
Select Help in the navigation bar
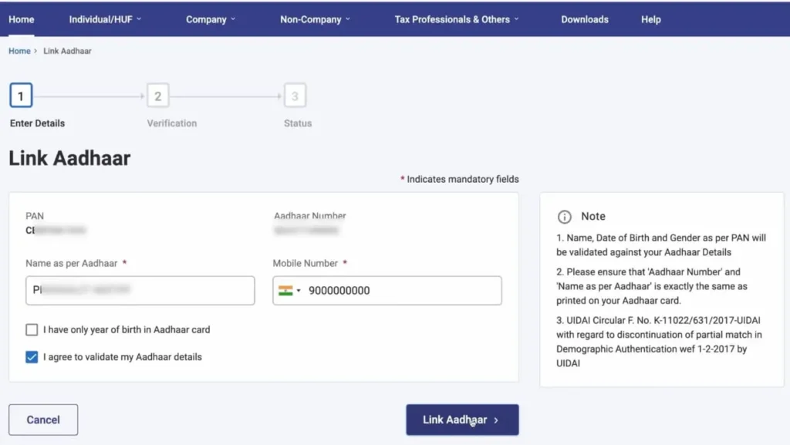pos(650,19)
